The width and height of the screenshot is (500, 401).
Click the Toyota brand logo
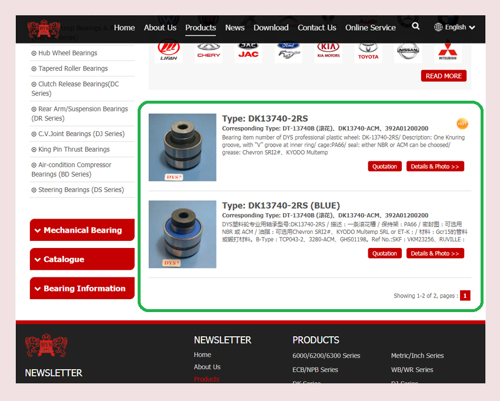[x=368, y=51]
